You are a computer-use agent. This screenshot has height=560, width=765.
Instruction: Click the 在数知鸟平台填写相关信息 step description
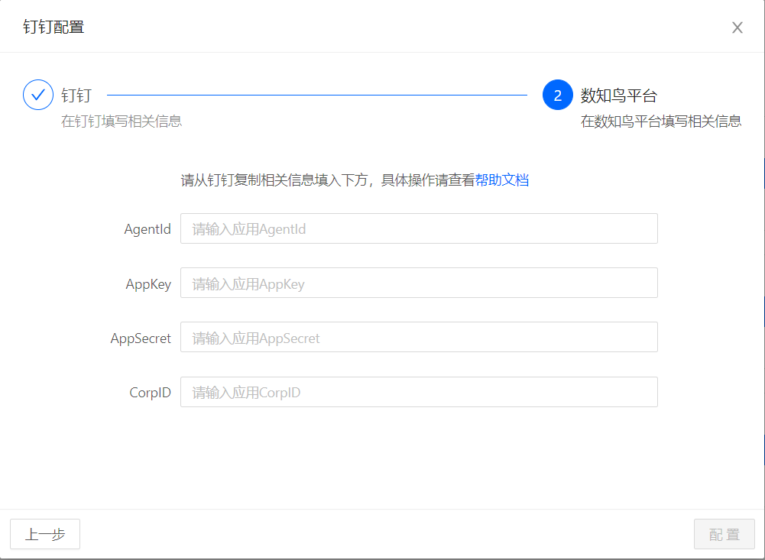coord(661,121)
